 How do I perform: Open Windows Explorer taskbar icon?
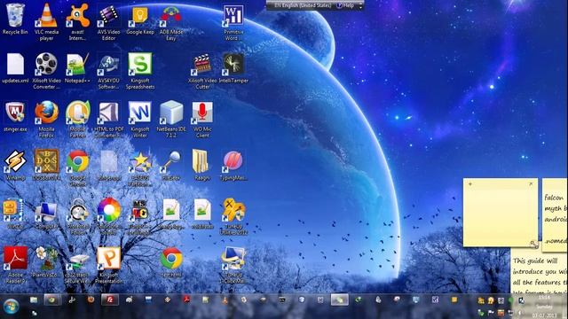click(x=34, y=300)
